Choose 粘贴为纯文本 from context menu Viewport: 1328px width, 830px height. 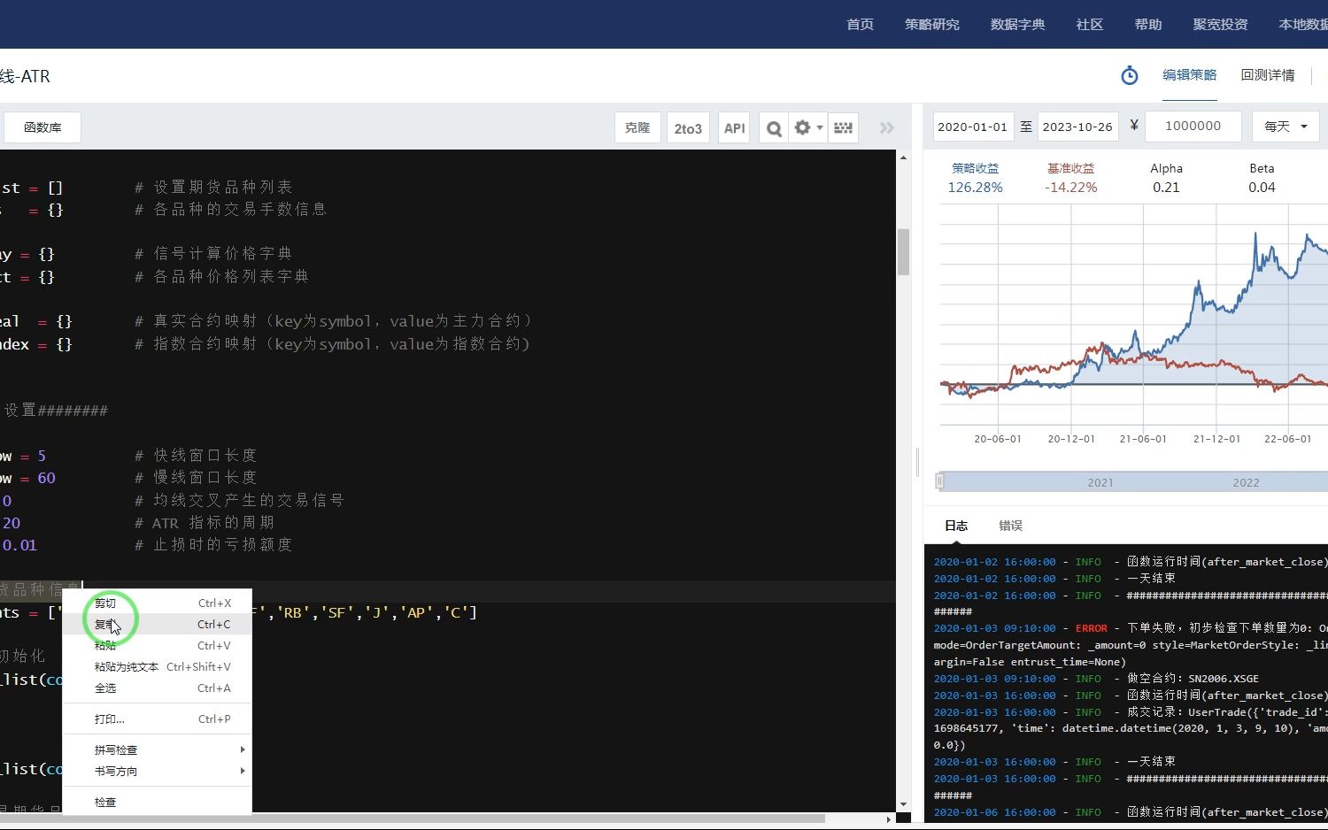tap(157, 667)
